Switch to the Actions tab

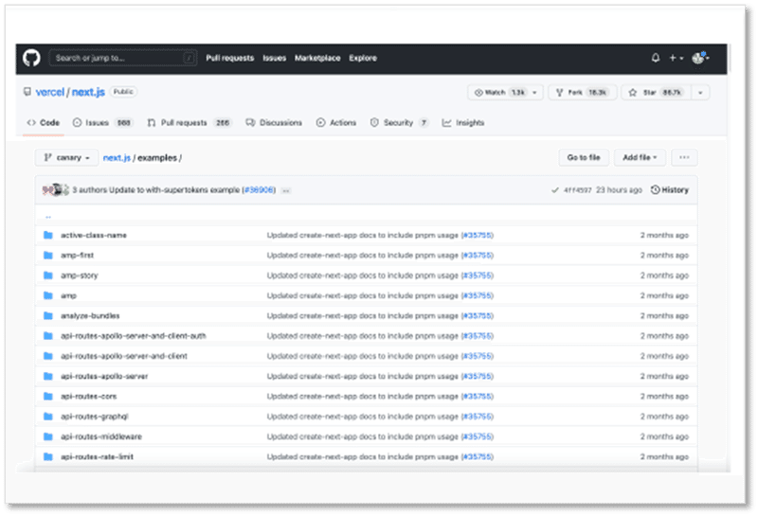pyautogui.click(x=336, y=123)
